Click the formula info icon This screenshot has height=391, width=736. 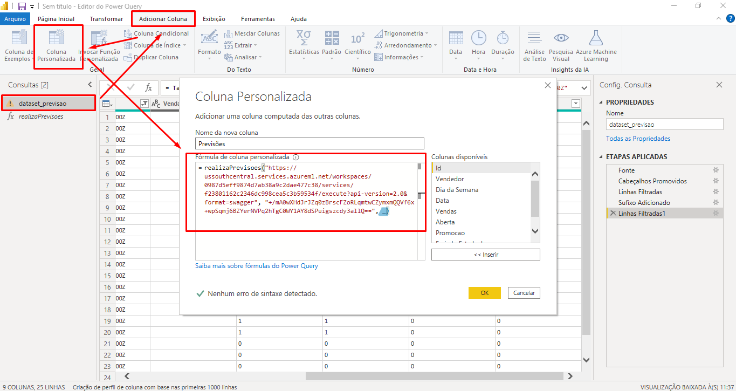click(x=295, y=157)
